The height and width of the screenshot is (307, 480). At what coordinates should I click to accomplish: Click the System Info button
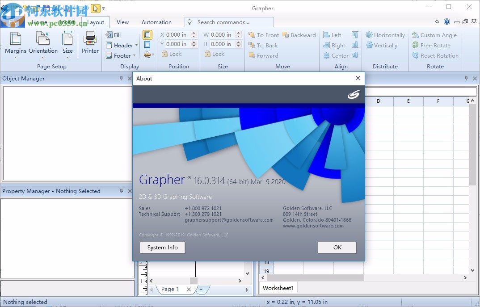[x=162, y=247]
